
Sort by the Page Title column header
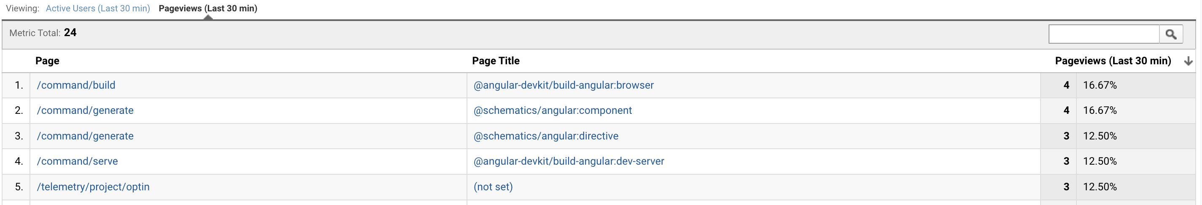pos(496,61)
